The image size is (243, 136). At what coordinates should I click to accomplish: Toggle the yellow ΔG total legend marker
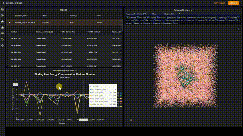[x=121, y=107]
